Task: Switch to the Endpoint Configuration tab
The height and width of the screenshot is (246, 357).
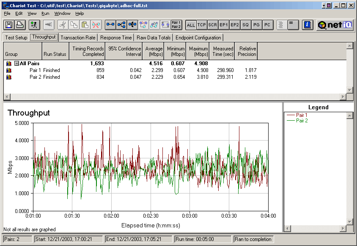Action: [x=198, y=38]
